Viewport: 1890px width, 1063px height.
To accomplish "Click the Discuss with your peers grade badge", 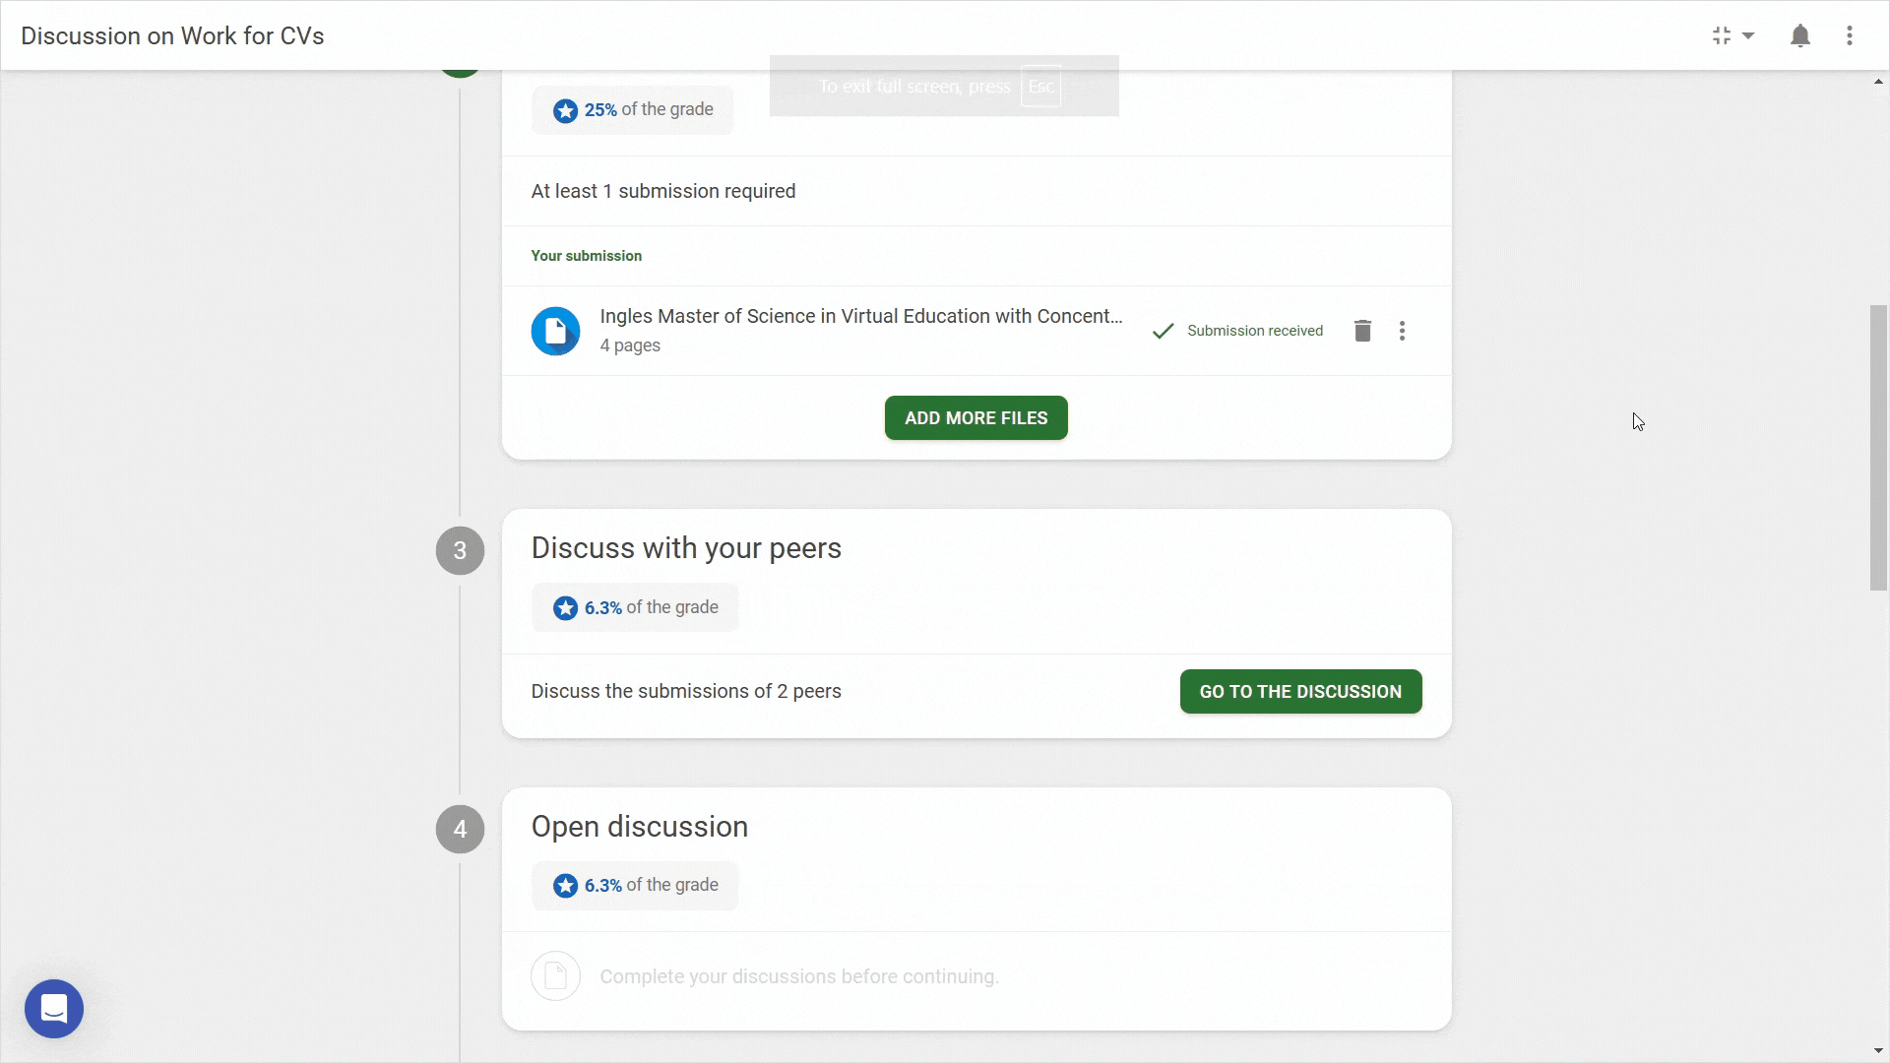I will click(635, 608).
